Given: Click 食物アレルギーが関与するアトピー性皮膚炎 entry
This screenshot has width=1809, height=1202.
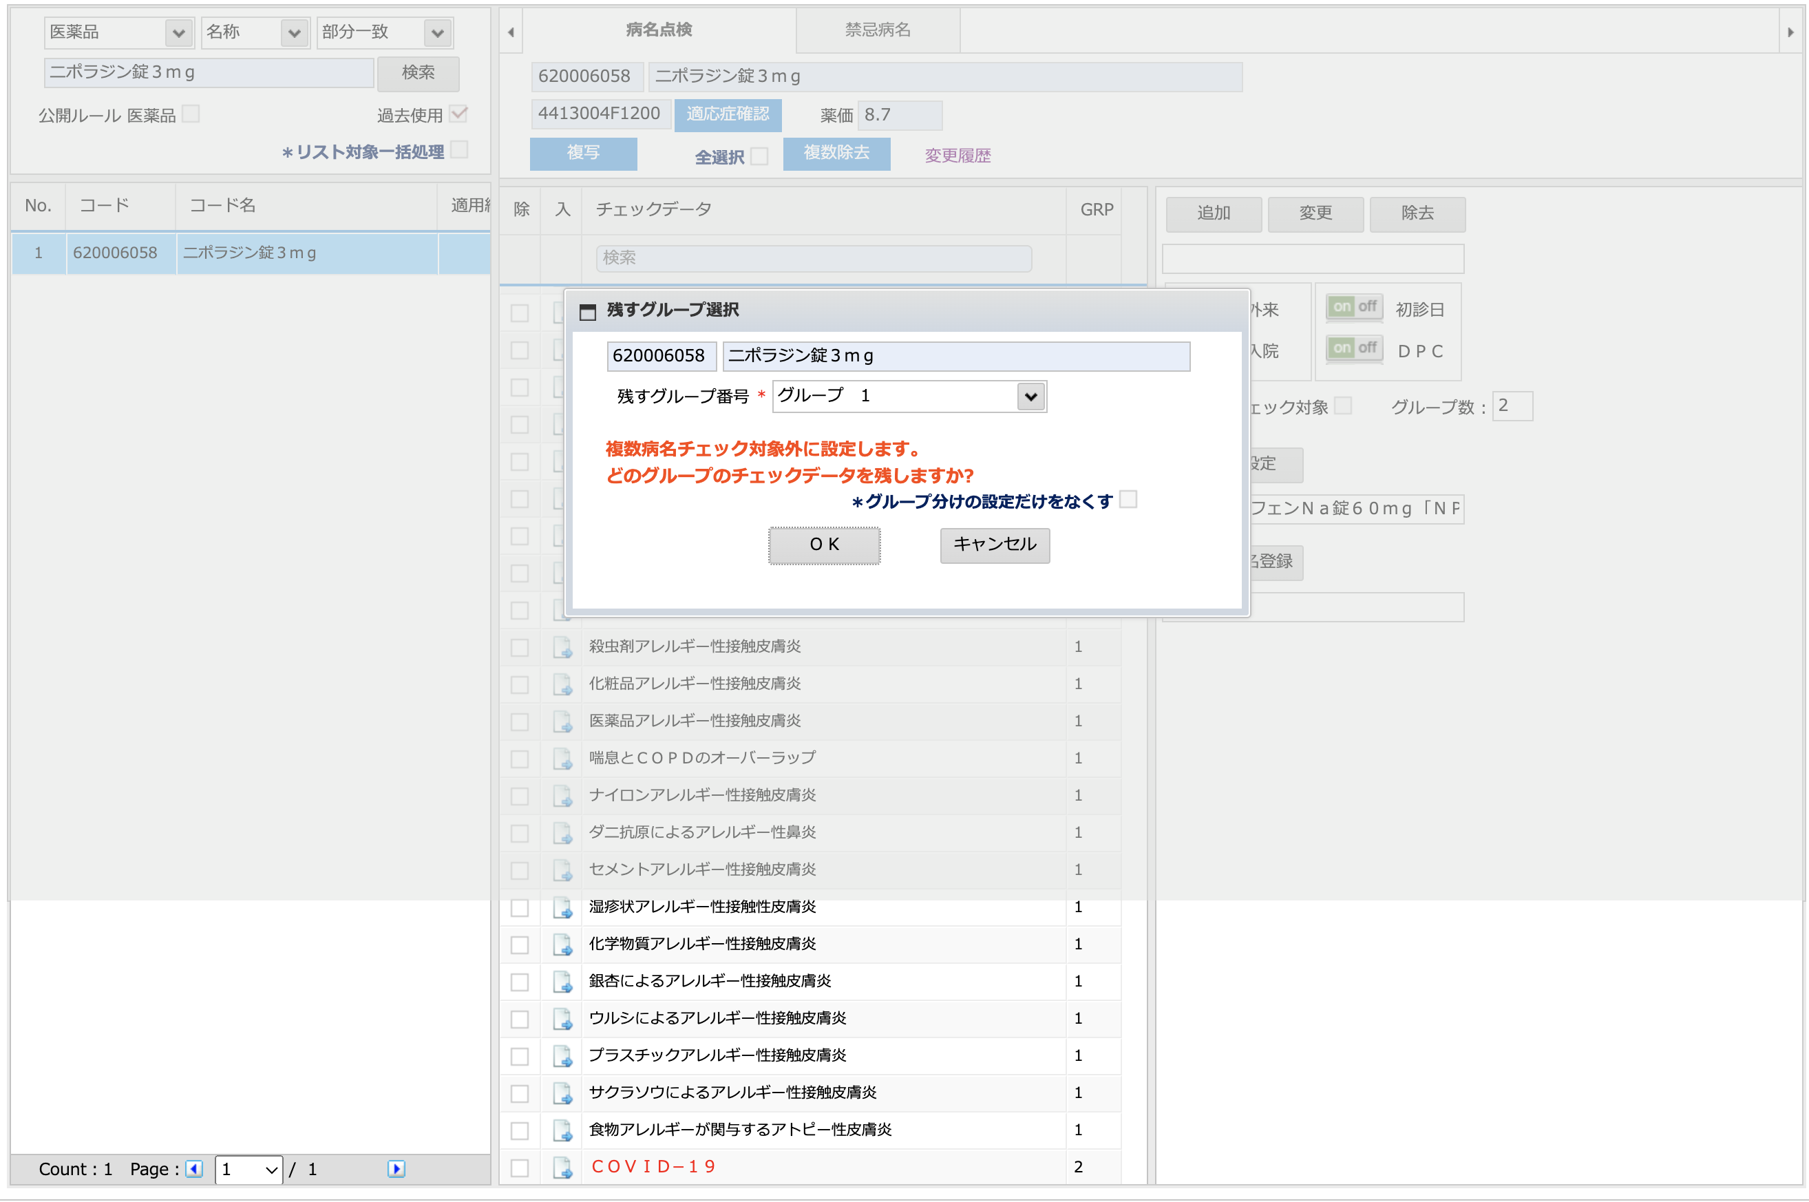Looking at the screenshot, I should tap(741, 1130).
